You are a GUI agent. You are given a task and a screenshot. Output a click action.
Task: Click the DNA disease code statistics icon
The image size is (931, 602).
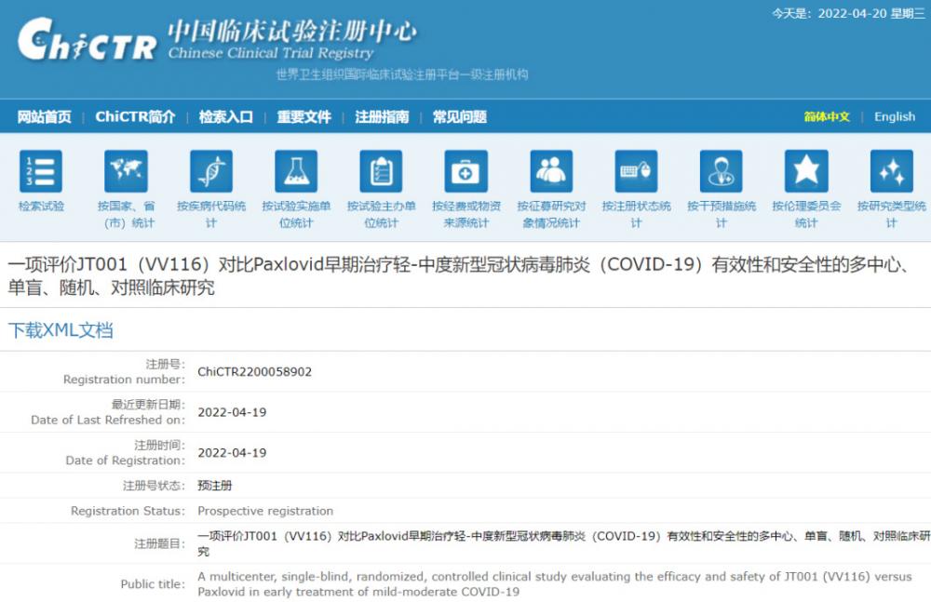(x=210, y=171)
